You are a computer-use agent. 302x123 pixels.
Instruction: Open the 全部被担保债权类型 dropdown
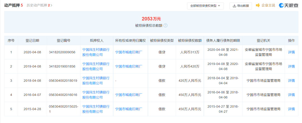click(205, 6)
